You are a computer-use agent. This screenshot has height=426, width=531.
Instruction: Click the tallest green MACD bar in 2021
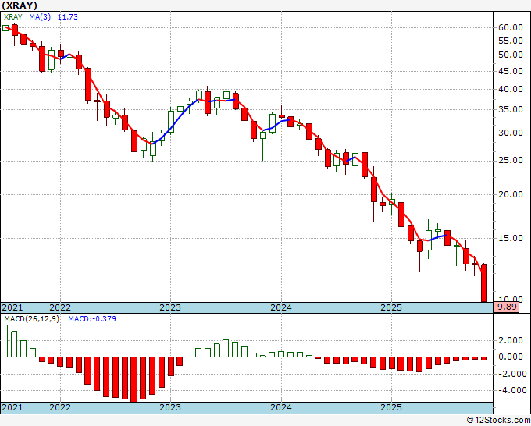click(x=5, y=341)
